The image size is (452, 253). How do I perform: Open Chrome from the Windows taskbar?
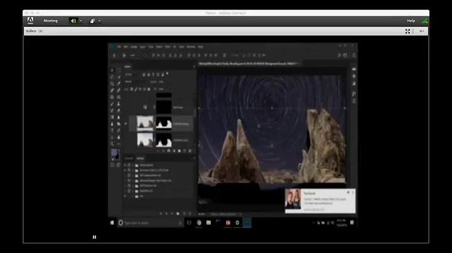[x=199, y=223]
